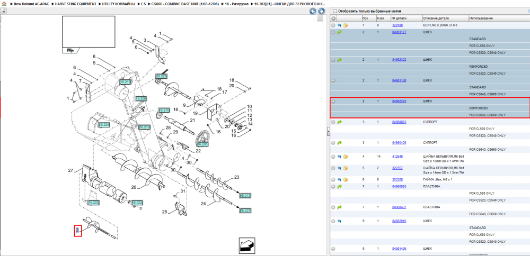Click green arrow icon for part 84982322
The height and width of the screenshot is (256, 530).
coord(340,60)
